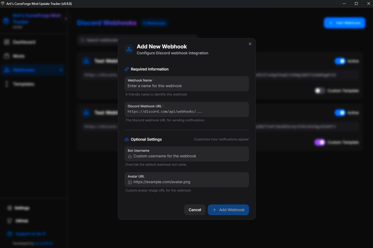Click the "Customize how notifications appear" text

(x=221, y=139)
